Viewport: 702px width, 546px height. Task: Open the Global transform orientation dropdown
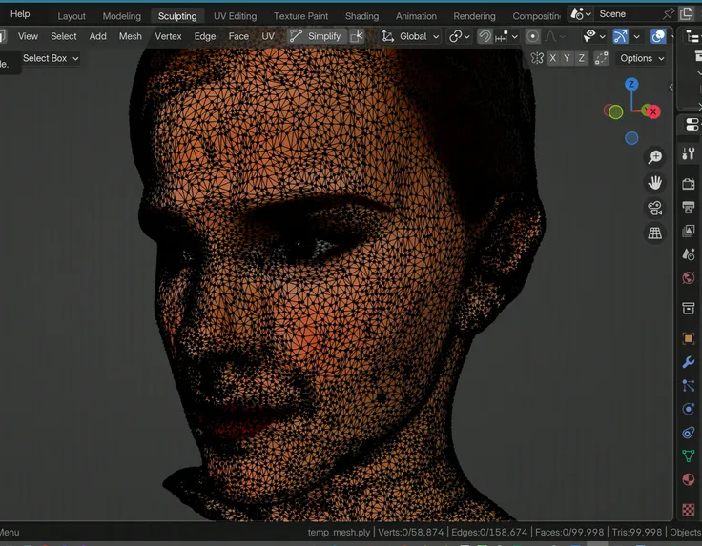(x=411, y=36)
